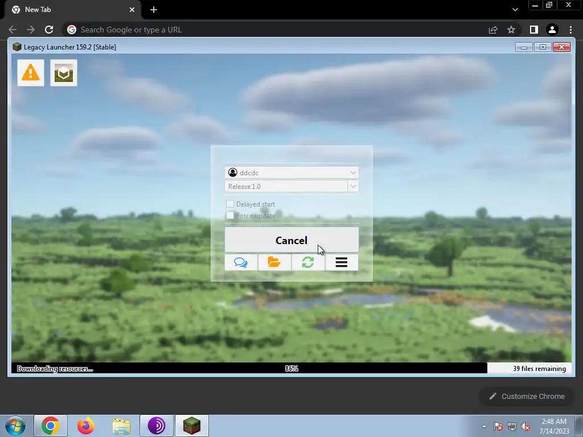Go back with Chrome back arrow
583x437 pixels.
pos(13,30)
